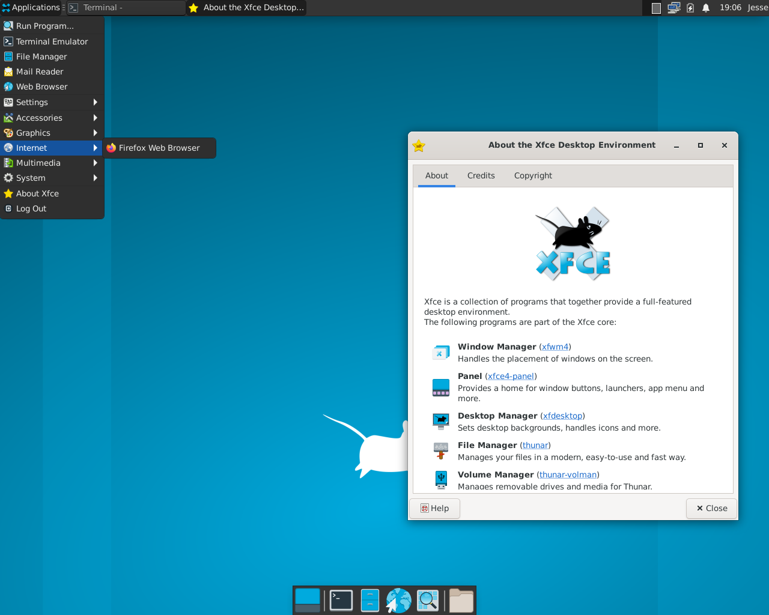Open the Internet submenu entry
This screenshot has width=769, height=615.
pyautogui.click(x=52, y=148)
